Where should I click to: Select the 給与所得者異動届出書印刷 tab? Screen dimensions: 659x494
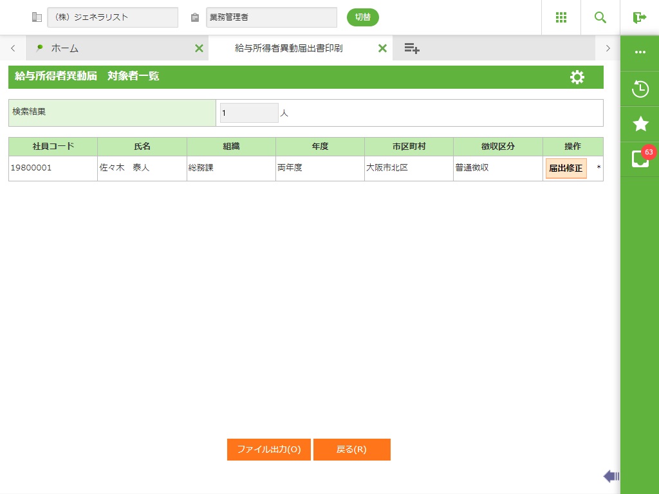coord(297,48)
